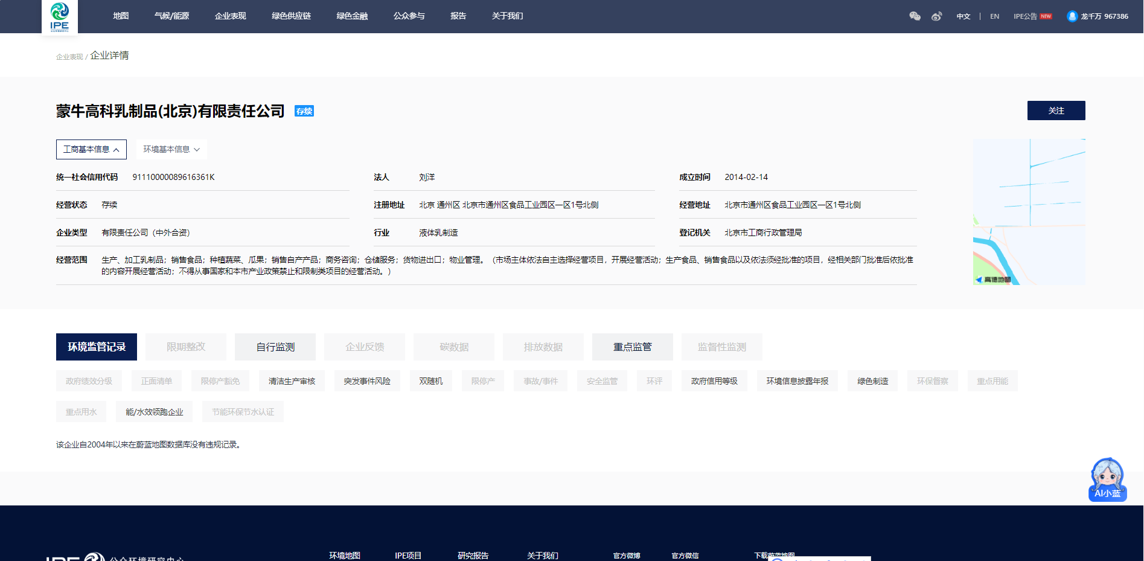
Task: Open the 报告 menu
Action: click(x=458, y=16)
